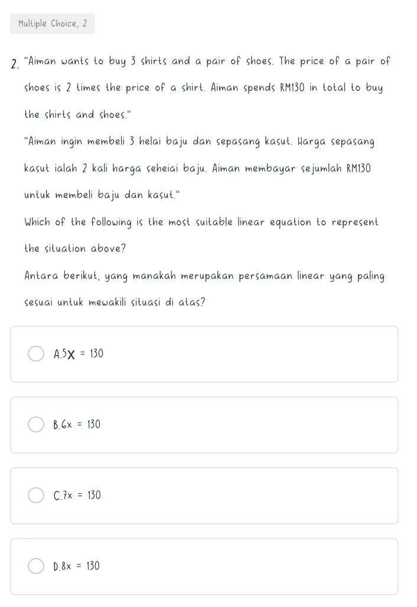Click the line starting "shoes is 2 times"
Image resolution: width=417 pixels, height=607 pixels.
(203, 88)
